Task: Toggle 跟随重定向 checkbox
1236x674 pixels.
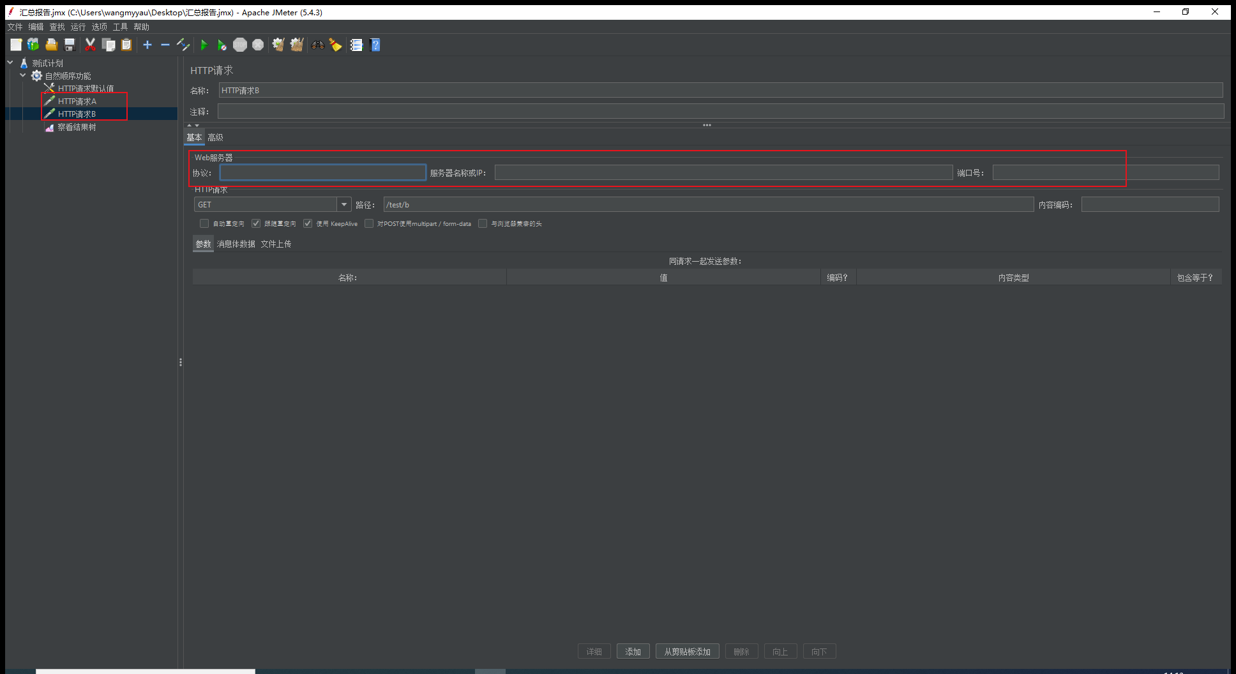Action: point(256,223)
